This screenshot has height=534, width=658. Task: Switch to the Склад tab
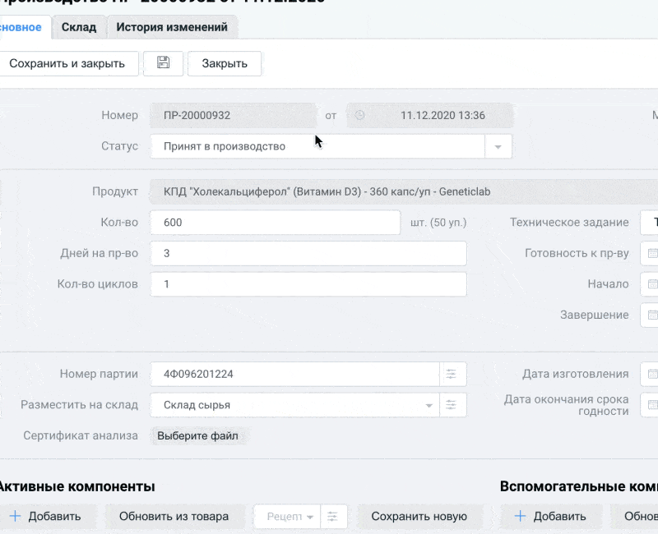pos(79,27)
